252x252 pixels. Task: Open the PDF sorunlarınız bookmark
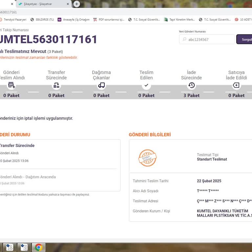click(x=109, y=19)
